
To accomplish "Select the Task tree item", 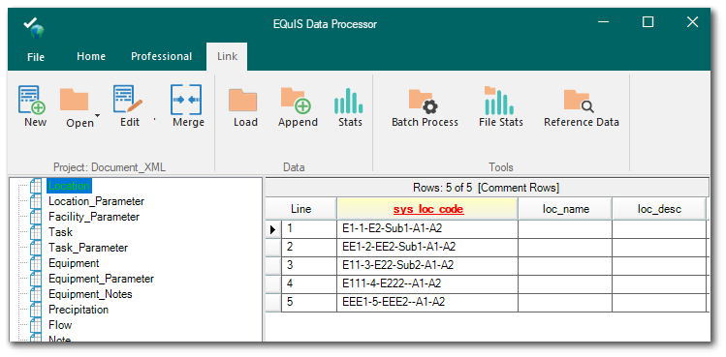I will pos(60,232).
